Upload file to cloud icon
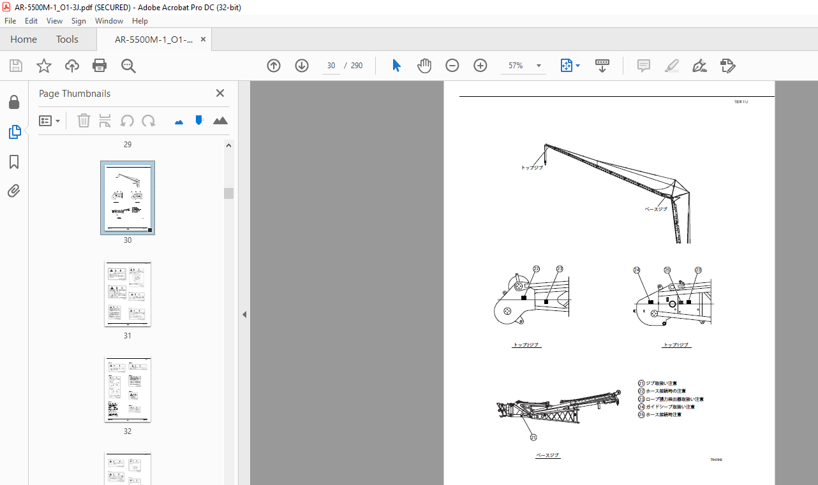Viewport: 818px width, 485px height. pyautogui.click(x=71, y=66)
